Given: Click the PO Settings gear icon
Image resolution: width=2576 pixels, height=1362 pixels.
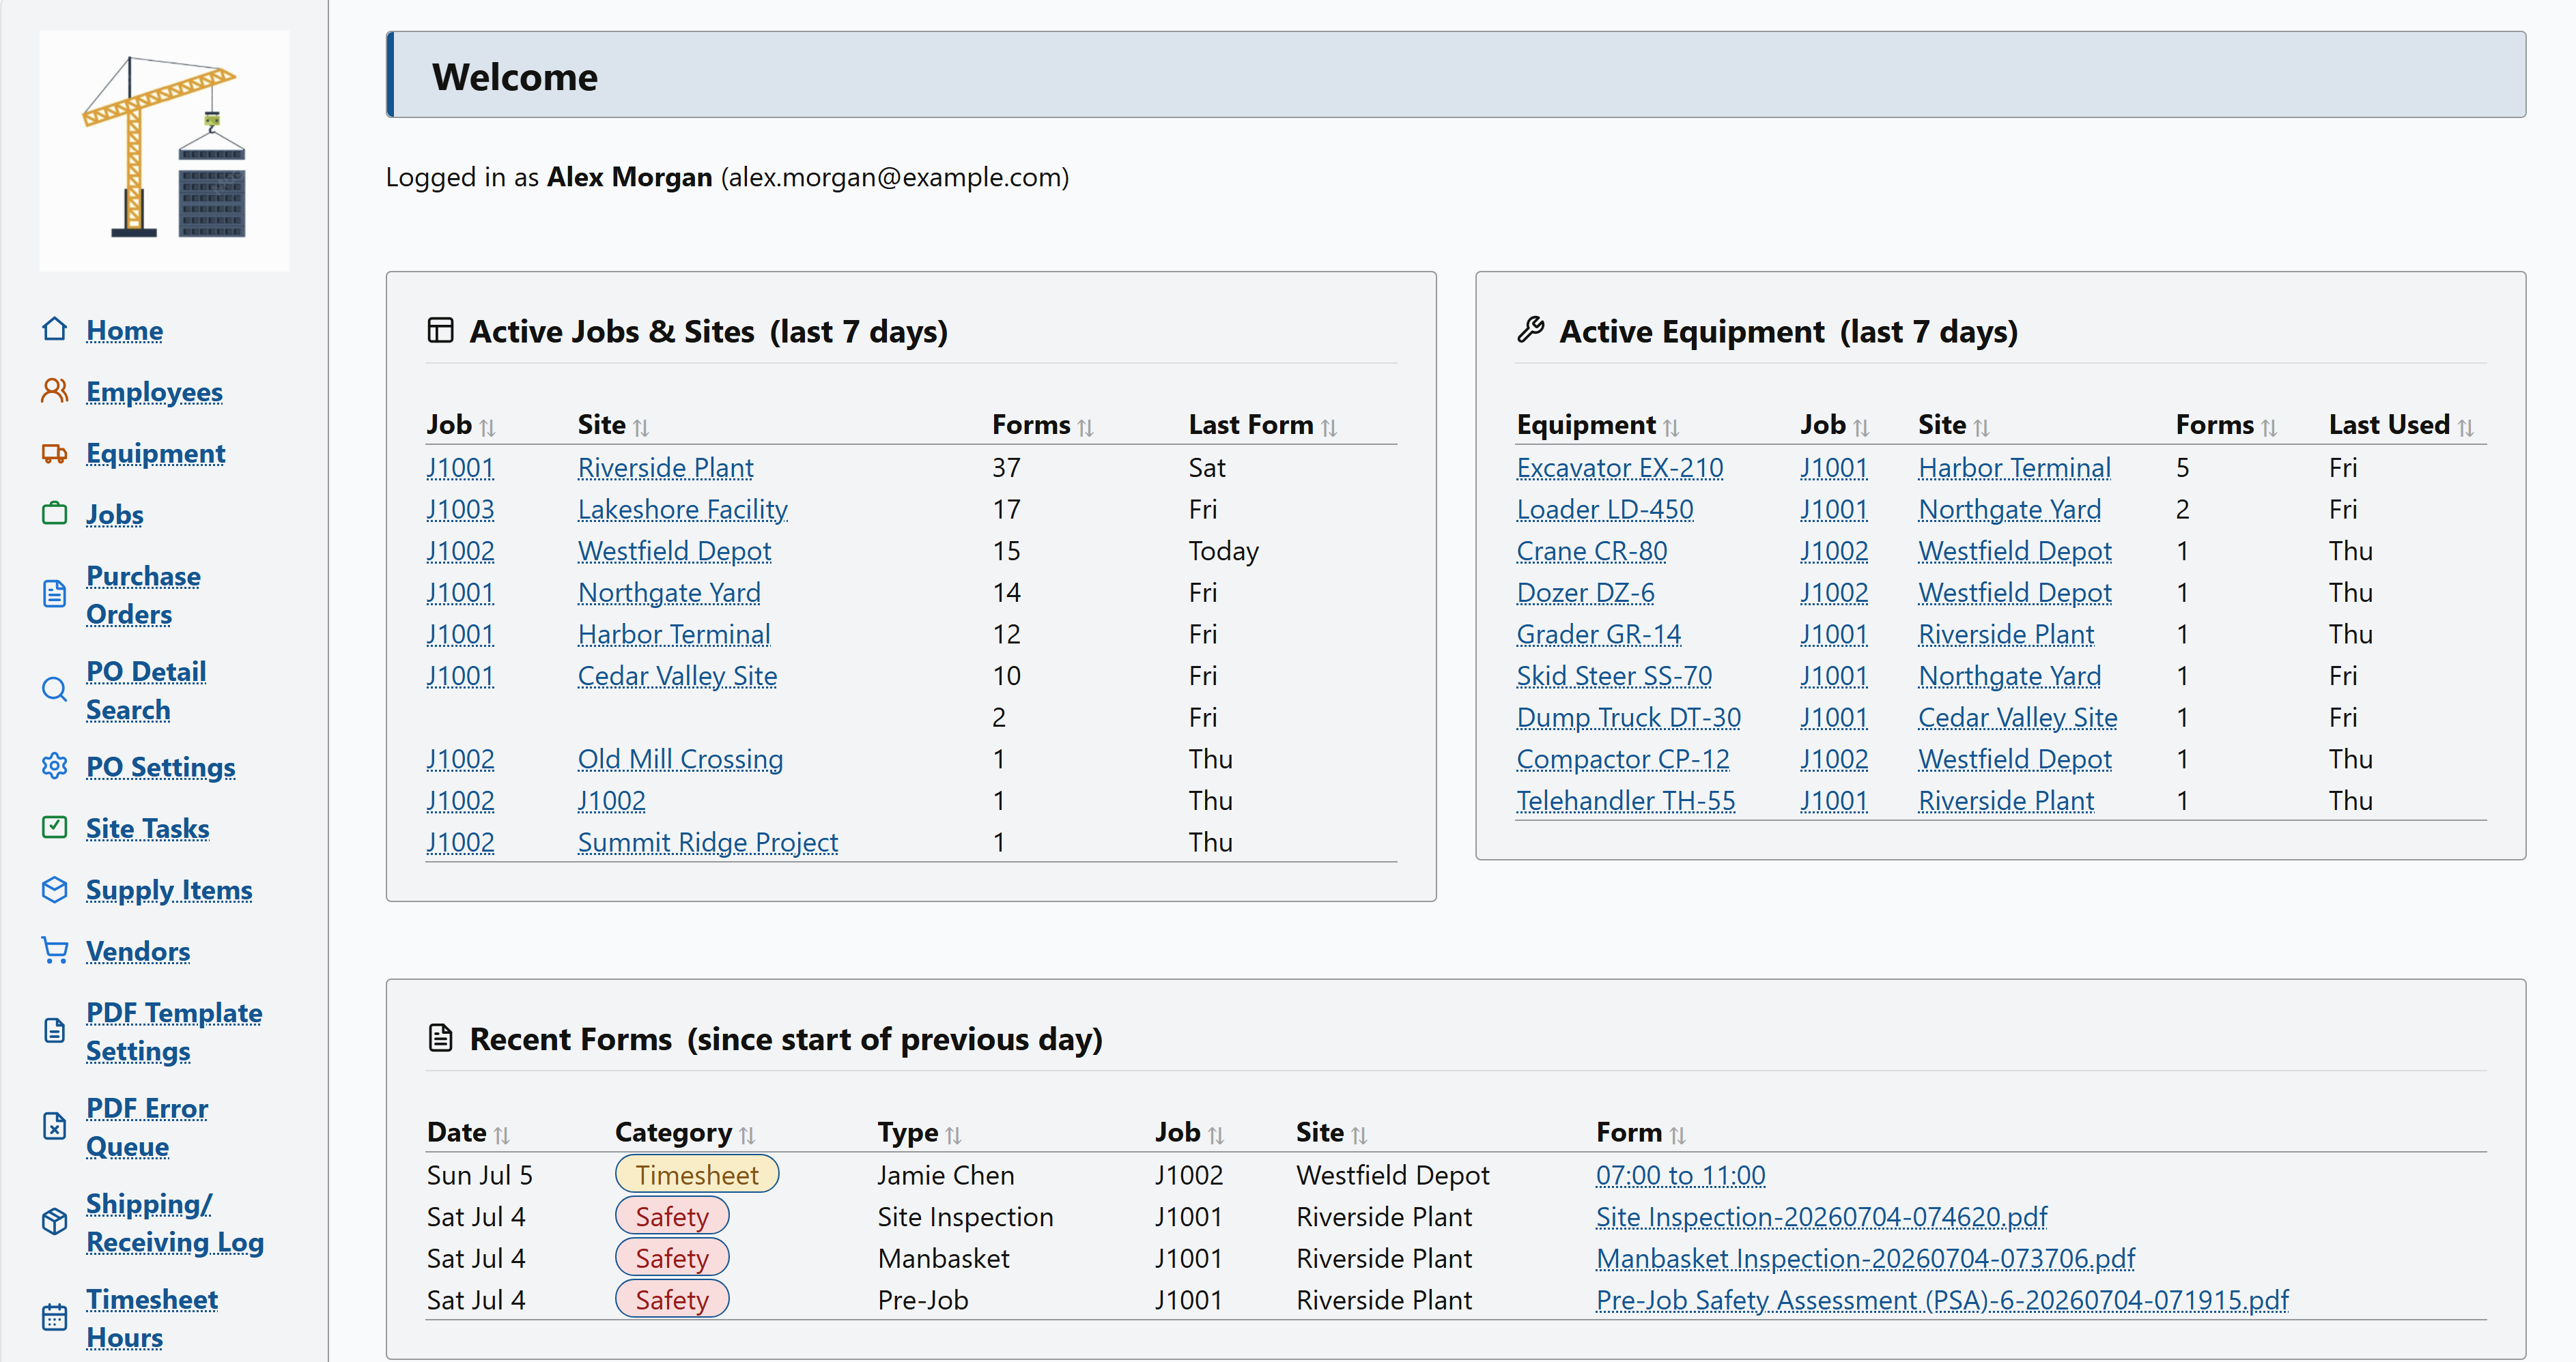Looking at the screenshot, I should pos(55,766).
